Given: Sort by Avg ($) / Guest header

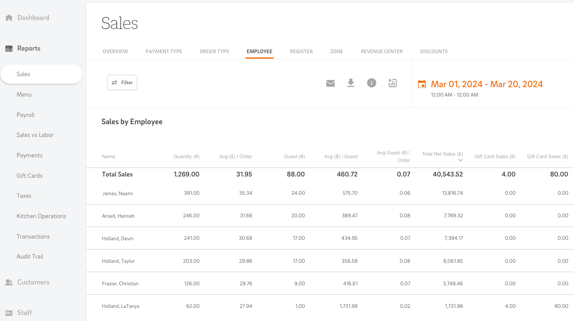Looking at the screenshot, I should (341, 156).
